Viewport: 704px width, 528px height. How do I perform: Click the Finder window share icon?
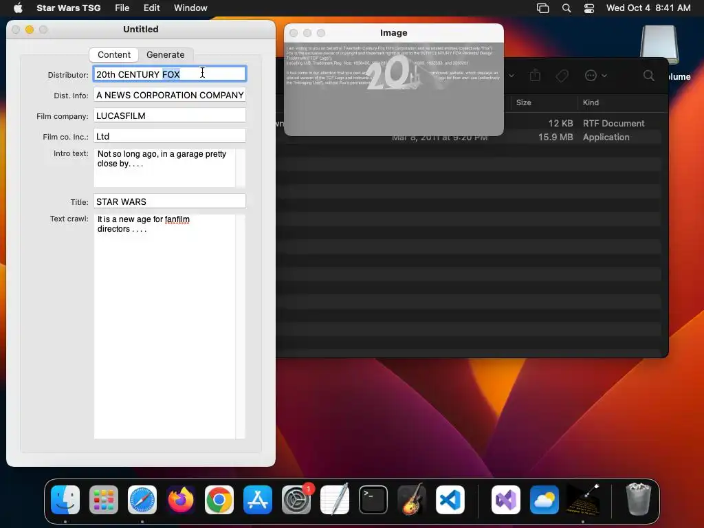[x=535, y=75]
